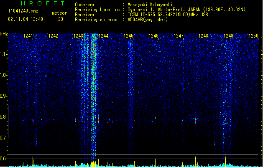The width and height of the screenshot is (263, 167).
Task: Click the kHz axis unit label
Action: (4, 34)
